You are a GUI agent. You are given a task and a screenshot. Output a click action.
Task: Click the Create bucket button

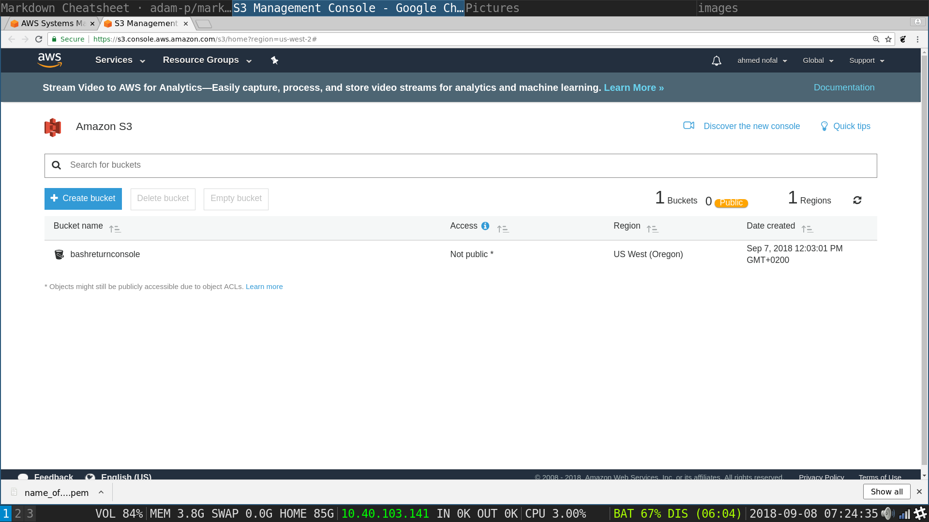coord(83,199)
